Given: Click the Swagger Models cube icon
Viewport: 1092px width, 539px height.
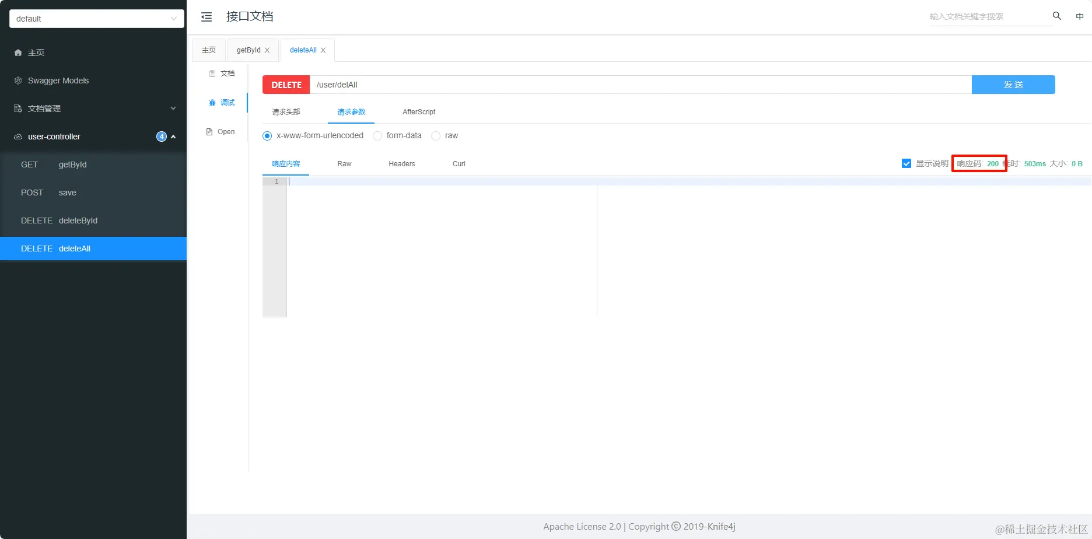Looking at the screenshot, I should coord(18,80).
